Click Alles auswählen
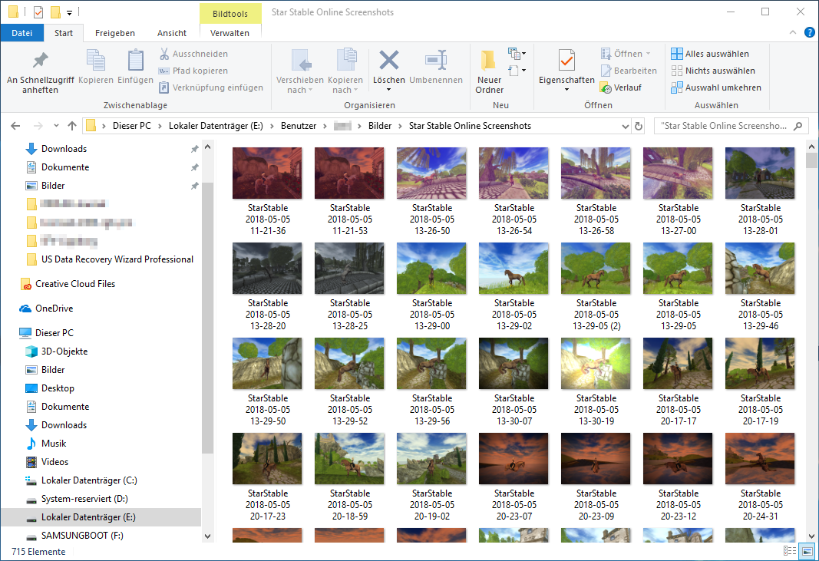The width and height of the screenshot is (819, 561). click(x=710, y=54)
